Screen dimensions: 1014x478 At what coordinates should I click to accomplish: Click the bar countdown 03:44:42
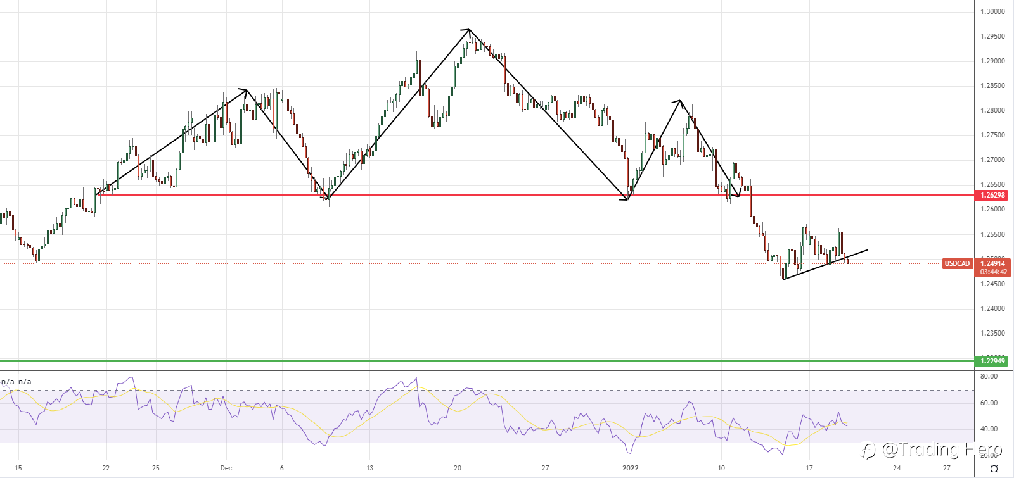tap(993, 272)
